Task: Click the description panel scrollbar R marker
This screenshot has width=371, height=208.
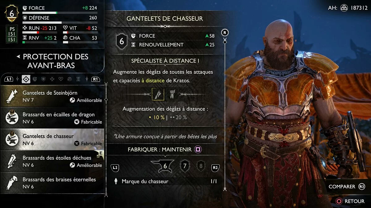Action: (x=225, y=32)
